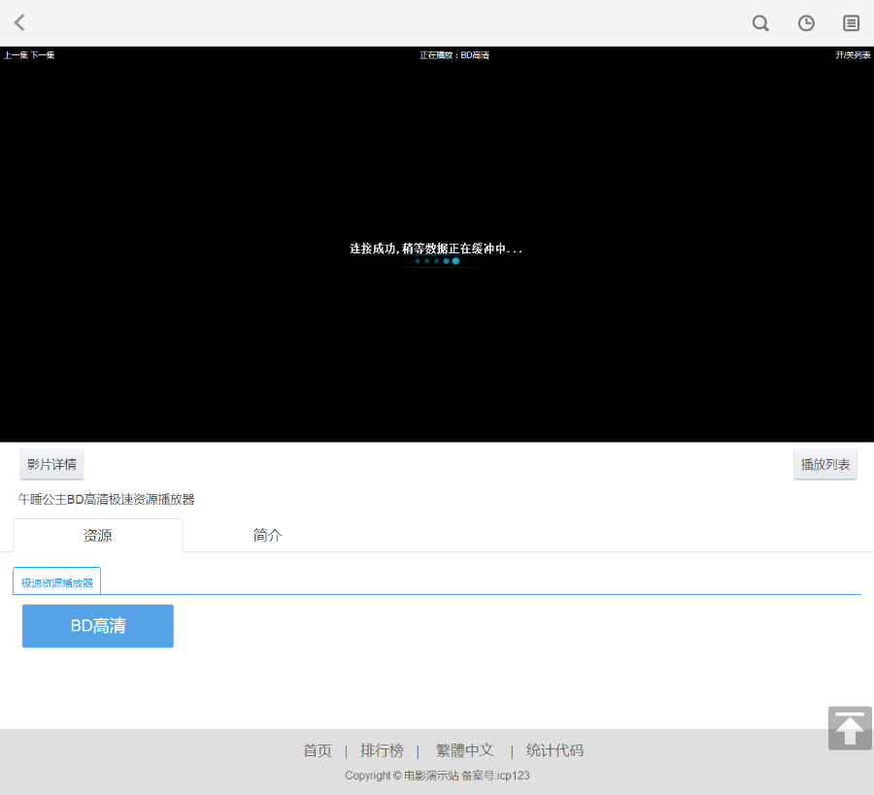Toggle player list 开/关列表
Viewport: 874px width, 795px height.
click(853, 55)
